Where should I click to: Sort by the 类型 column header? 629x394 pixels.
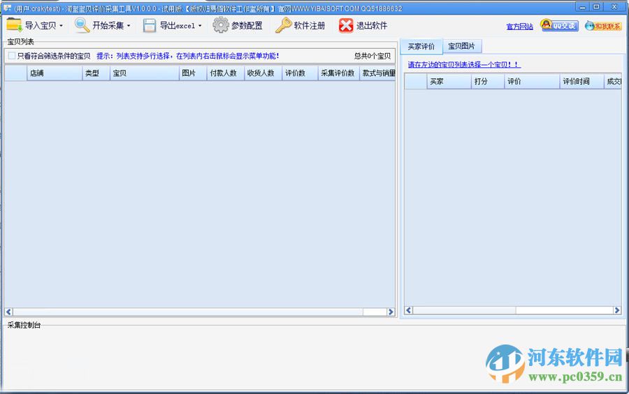(96, 73)
